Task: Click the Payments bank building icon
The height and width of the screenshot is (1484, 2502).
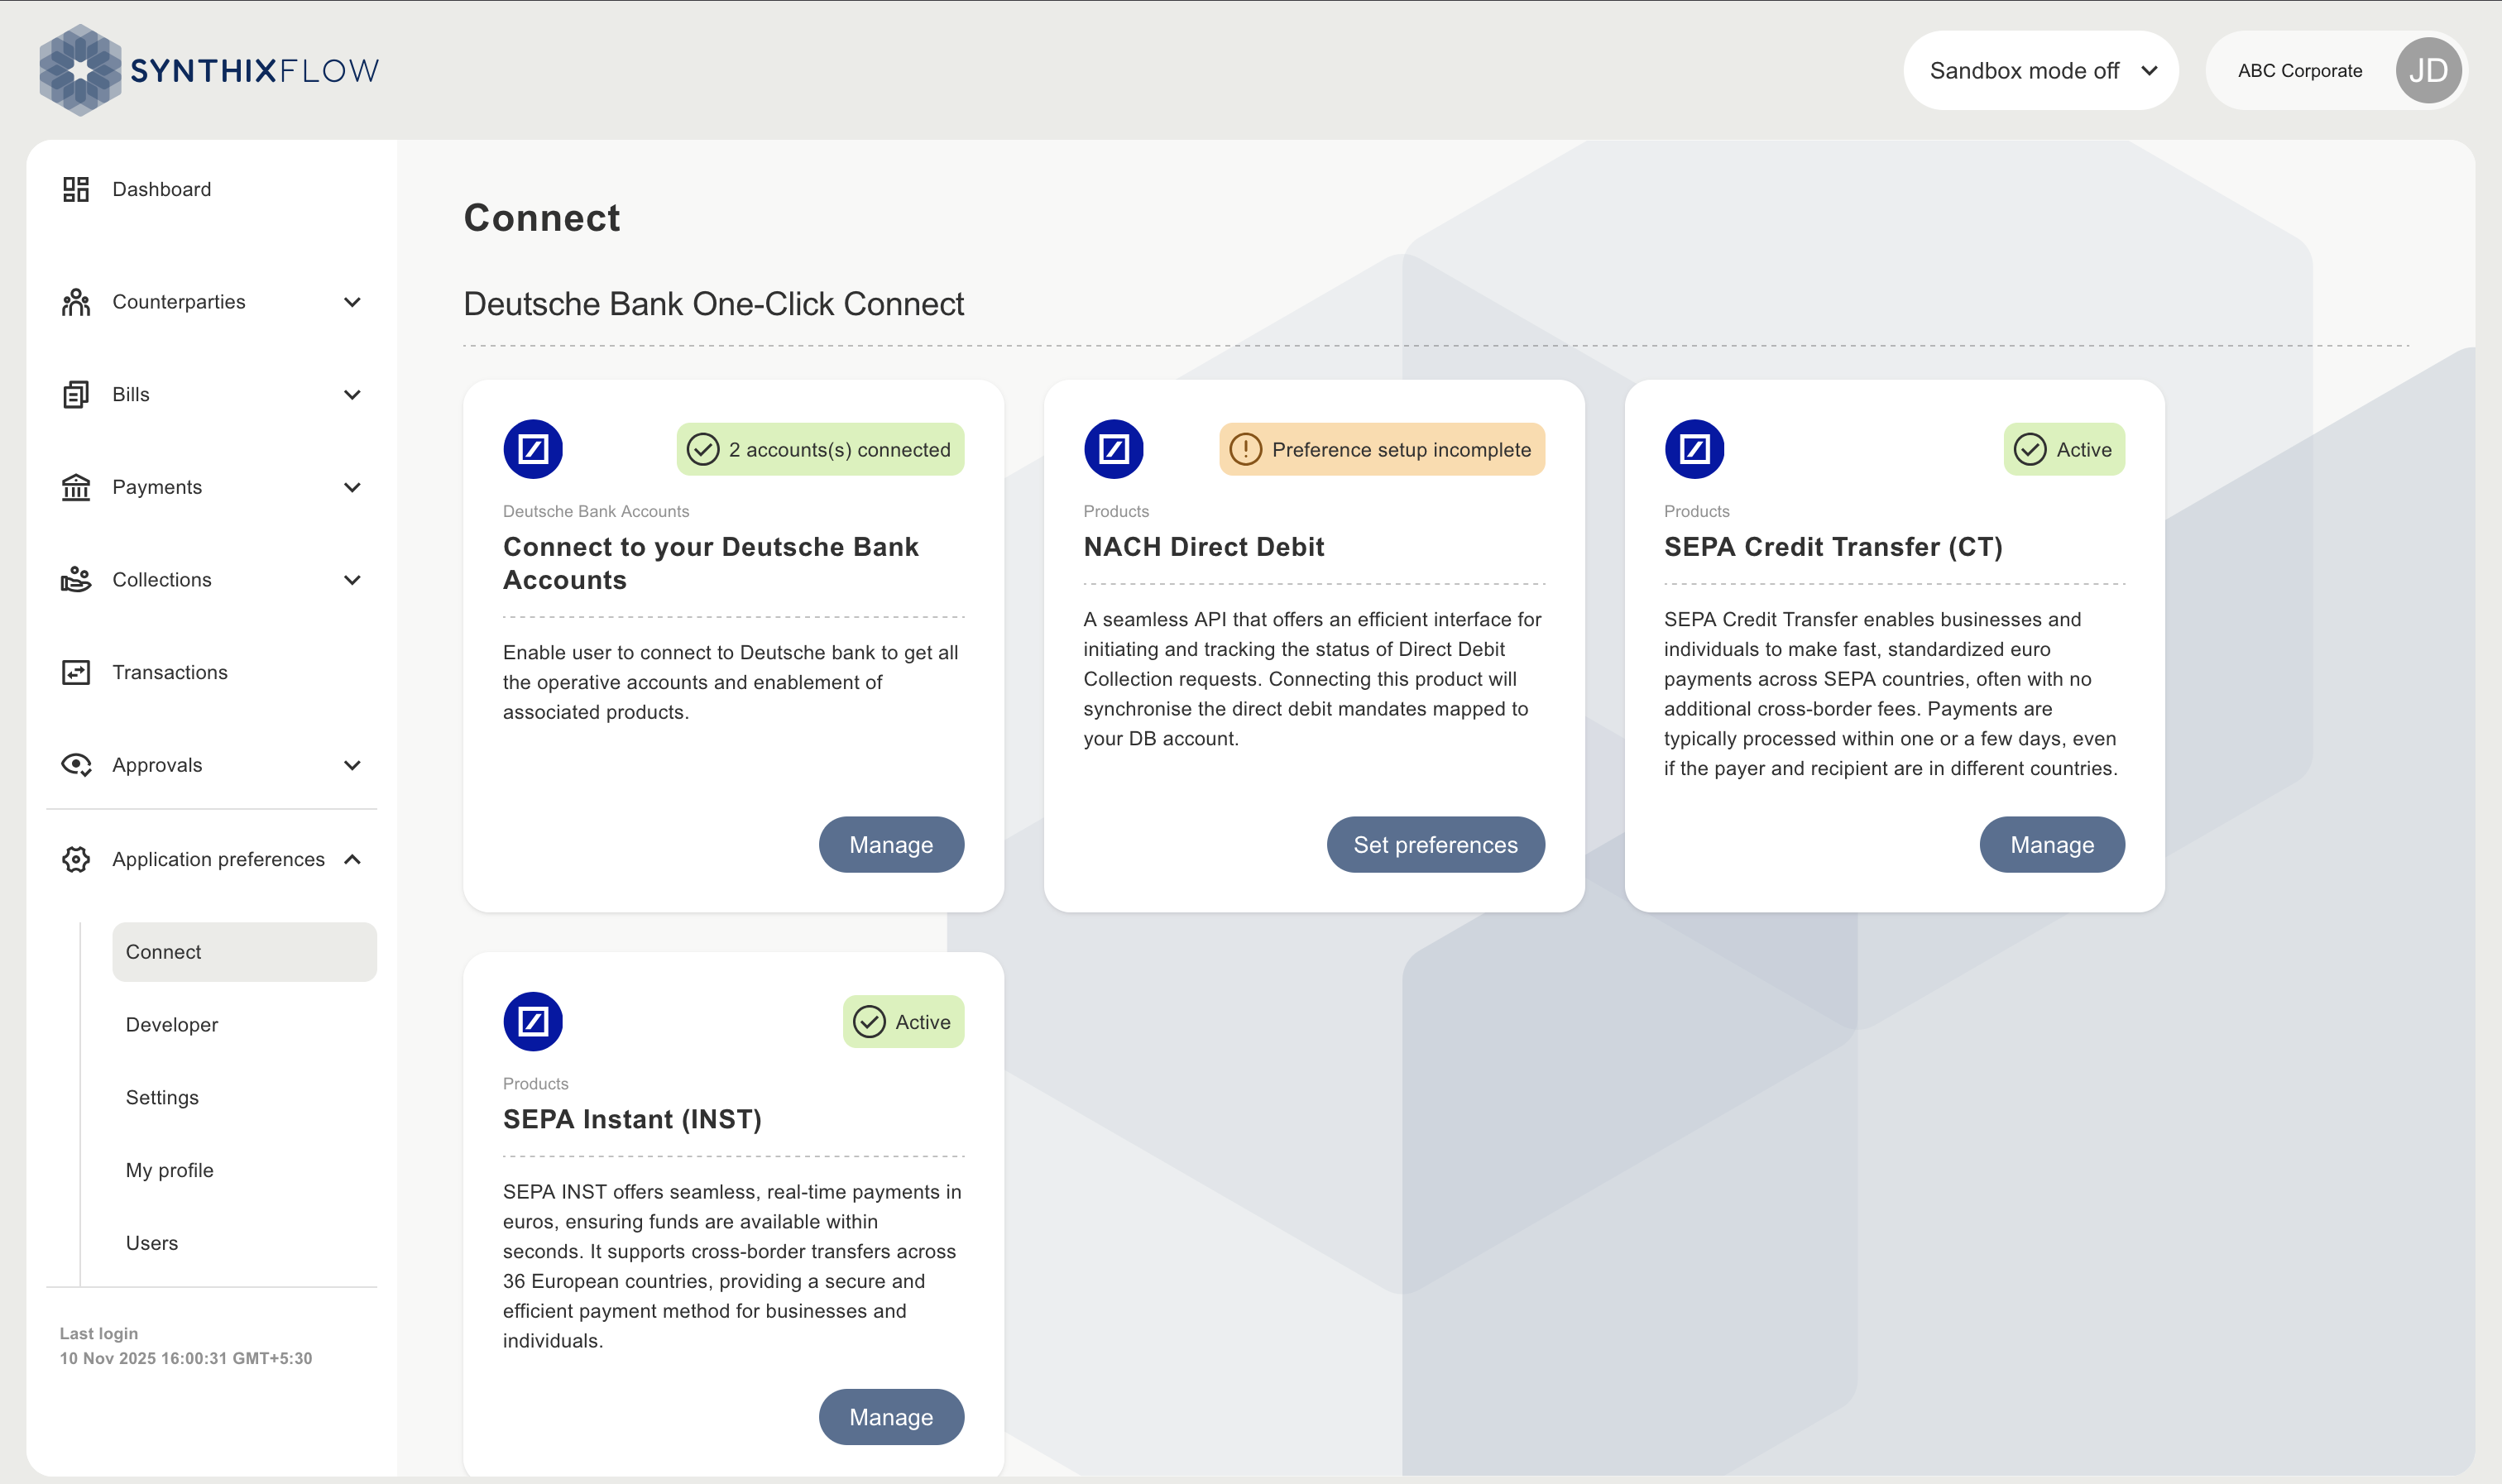Action: point(76,487)
